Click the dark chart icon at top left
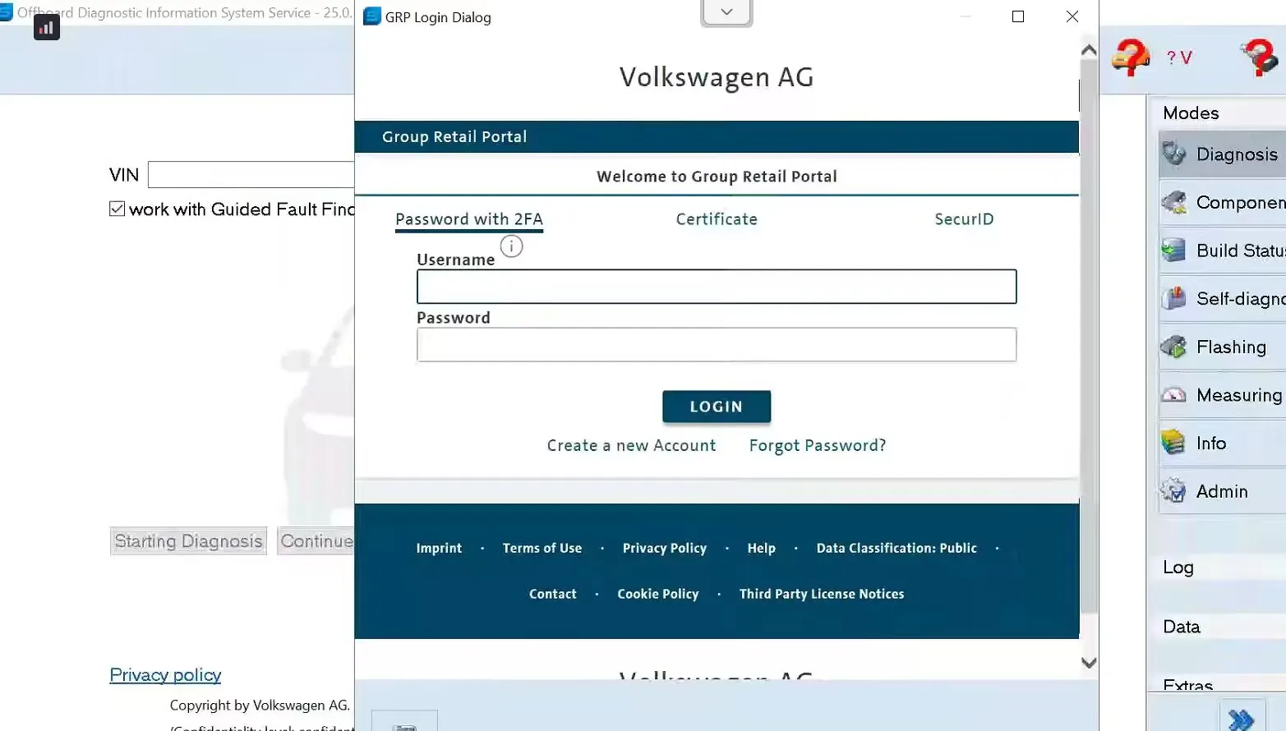The width and height of the screenshot is (1286, 731). click(x=47, y=27)
